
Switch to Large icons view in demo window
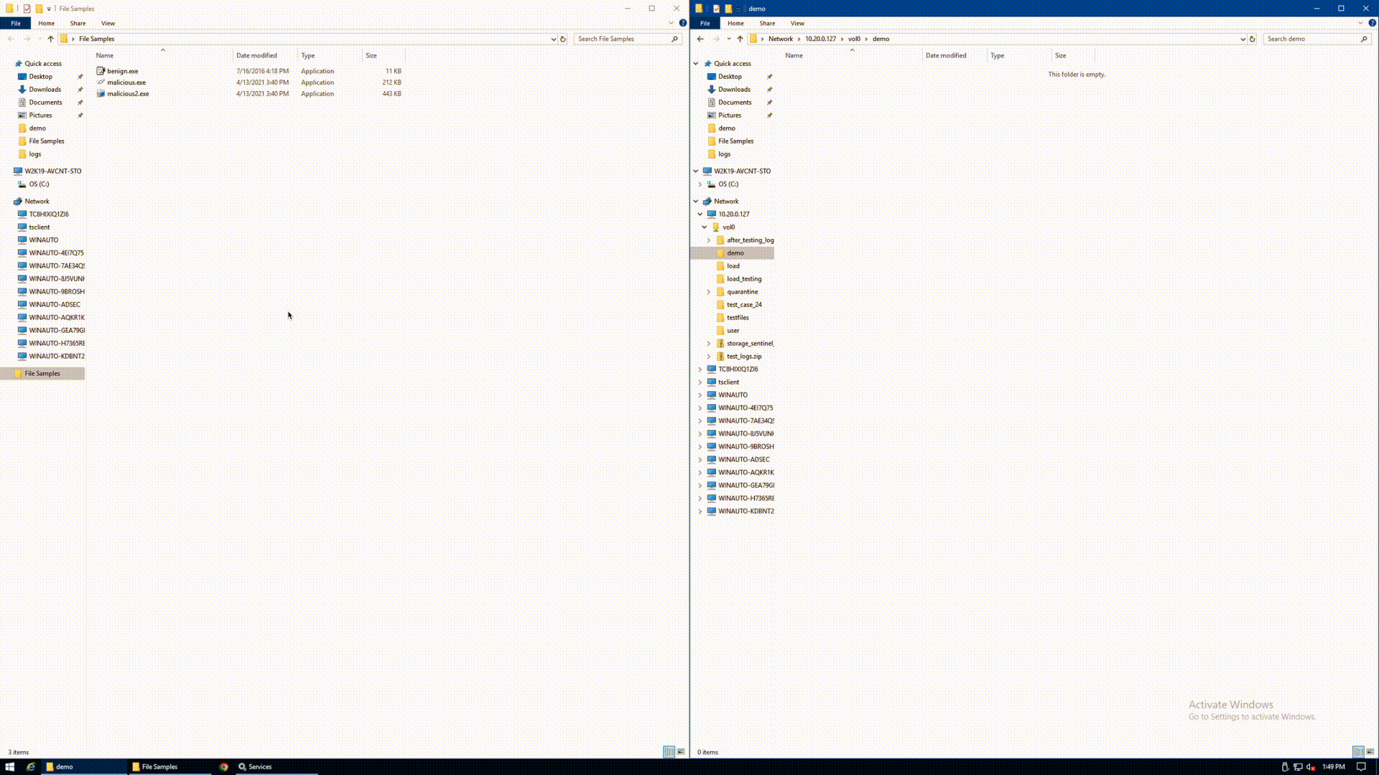click(x=1370, y=752)
